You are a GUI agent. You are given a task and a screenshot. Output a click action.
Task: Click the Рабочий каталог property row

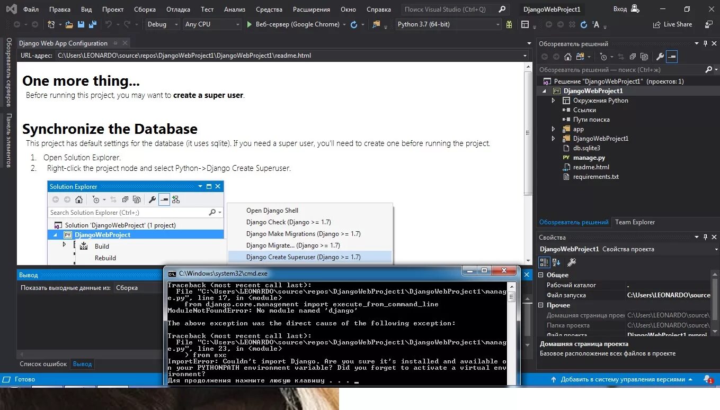pos(625,285)
